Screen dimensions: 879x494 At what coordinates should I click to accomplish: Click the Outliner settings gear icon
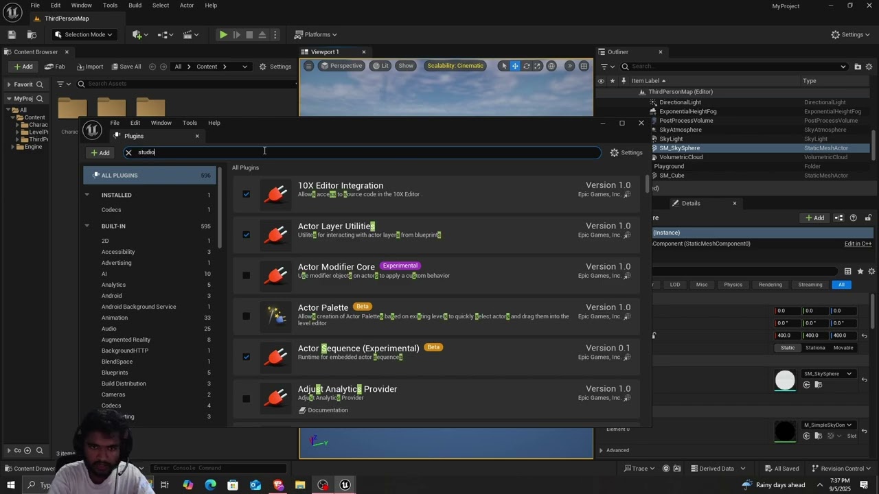point(869,67)
